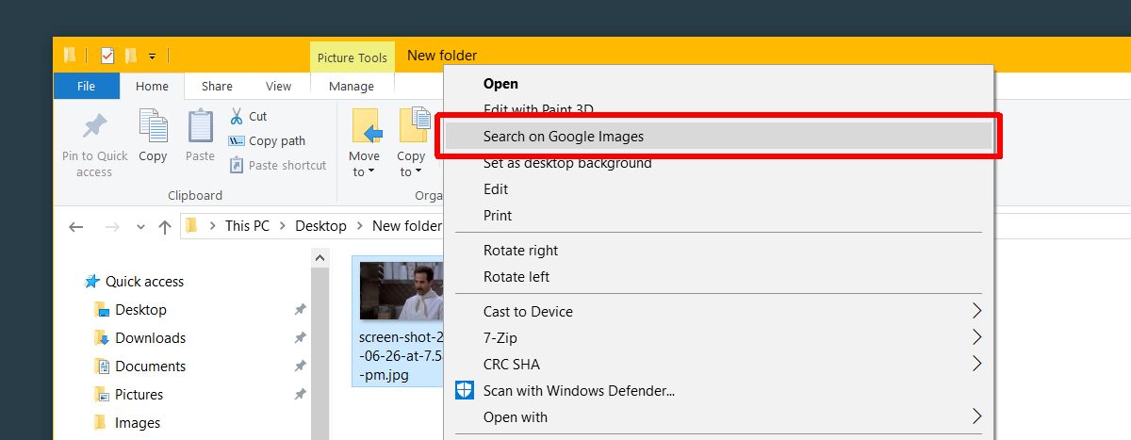Choose Search on Google Images
Screen dimensions: 1131x440
tap(719, 137)
